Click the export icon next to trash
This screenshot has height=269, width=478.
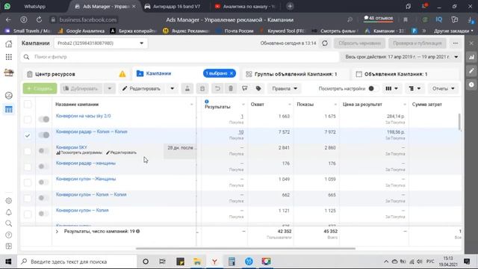(245, 88)
